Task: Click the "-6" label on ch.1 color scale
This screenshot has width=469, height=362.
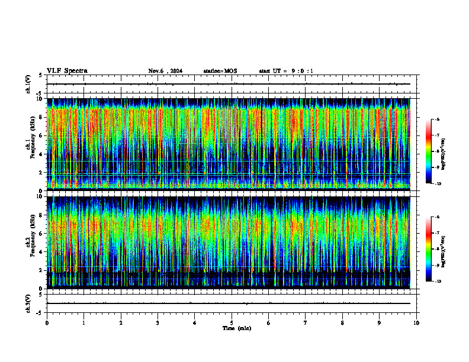Action: 437,119
